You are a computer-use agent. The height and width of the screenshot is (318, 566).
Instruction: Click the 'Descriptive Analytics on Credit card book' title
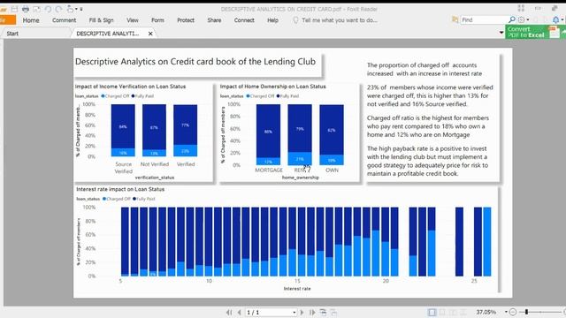(x=195, y=62)
